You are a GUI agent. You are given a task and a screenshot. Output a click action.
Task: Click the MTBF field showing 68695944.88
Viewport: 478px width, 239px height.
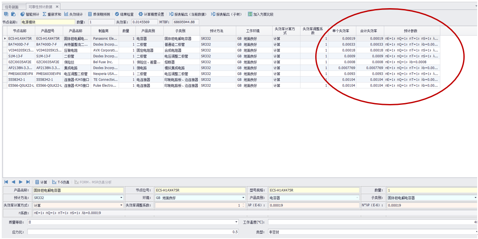[x=186, y=22]
